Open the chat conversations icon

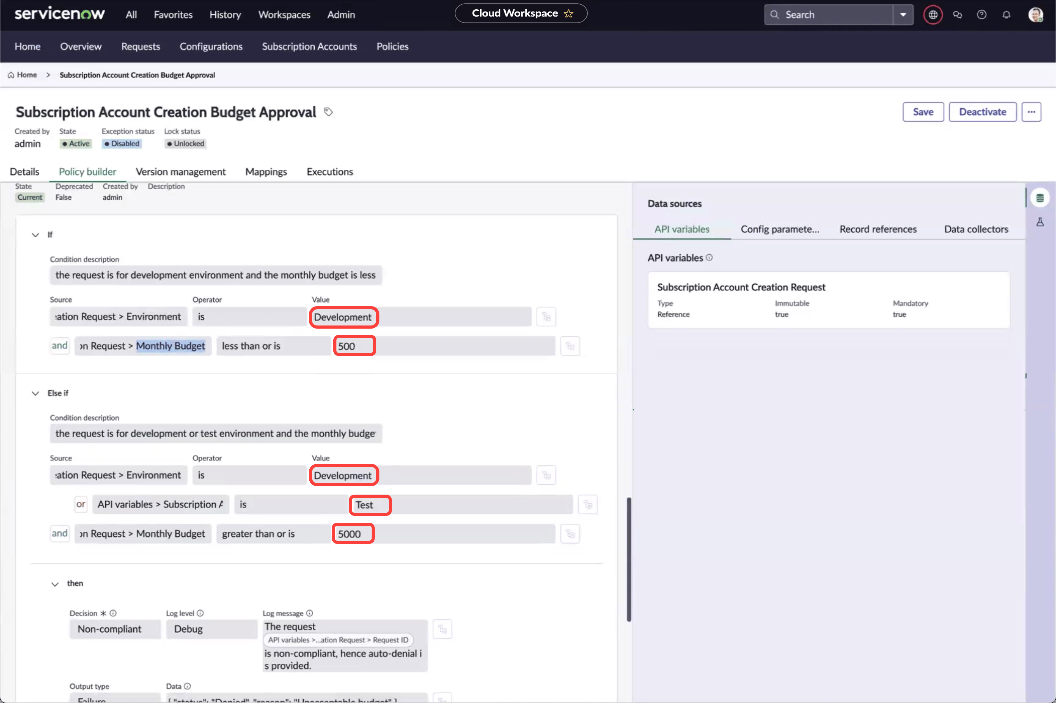957,15
